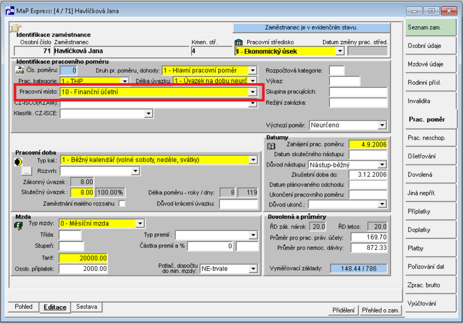
Task: Open the Rozvrh dropdown
Action: click(135, 171)
